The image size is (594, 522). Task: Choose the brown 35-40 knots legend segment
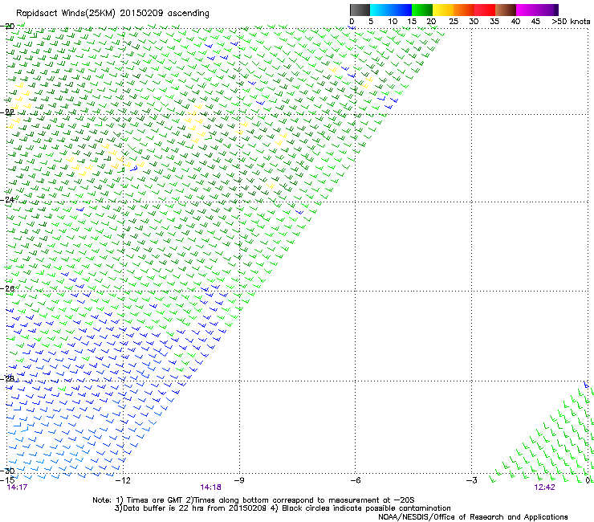click(x=506, y=10)
